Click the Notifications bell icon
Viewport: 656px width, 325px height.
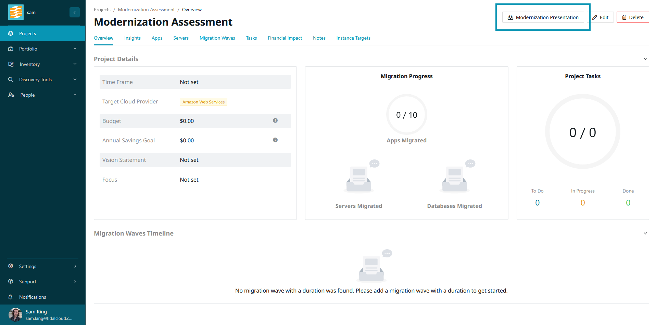coord(11,297)
